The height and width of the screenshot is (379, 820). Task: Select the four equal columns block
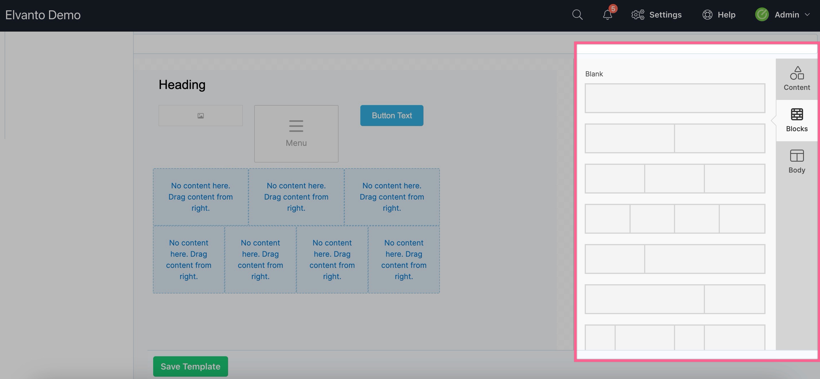(675, 219)
